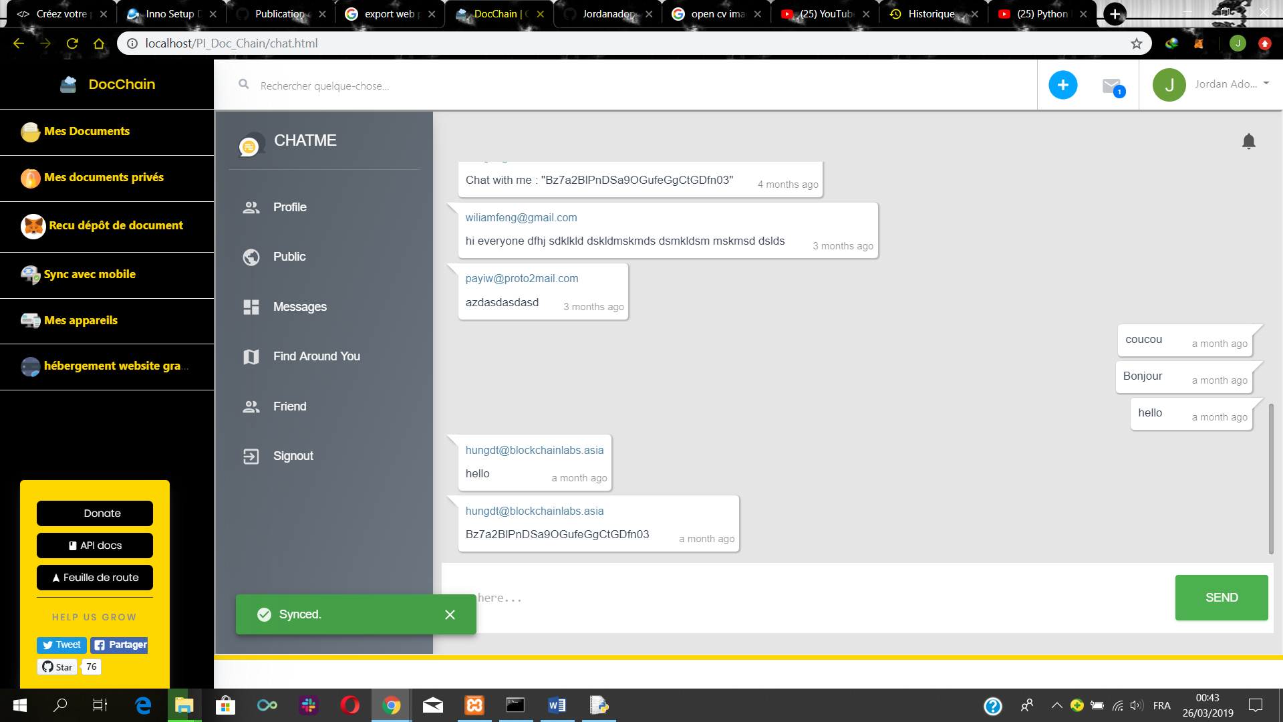Switch to the Inno Setup browser tab
Image resolution: width=1283 pixels, height=722 pixels.
(x=170, y=14)
